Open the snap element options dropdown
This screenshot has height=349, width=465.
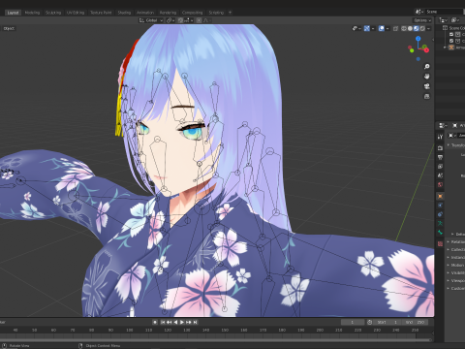pos(189,20)
